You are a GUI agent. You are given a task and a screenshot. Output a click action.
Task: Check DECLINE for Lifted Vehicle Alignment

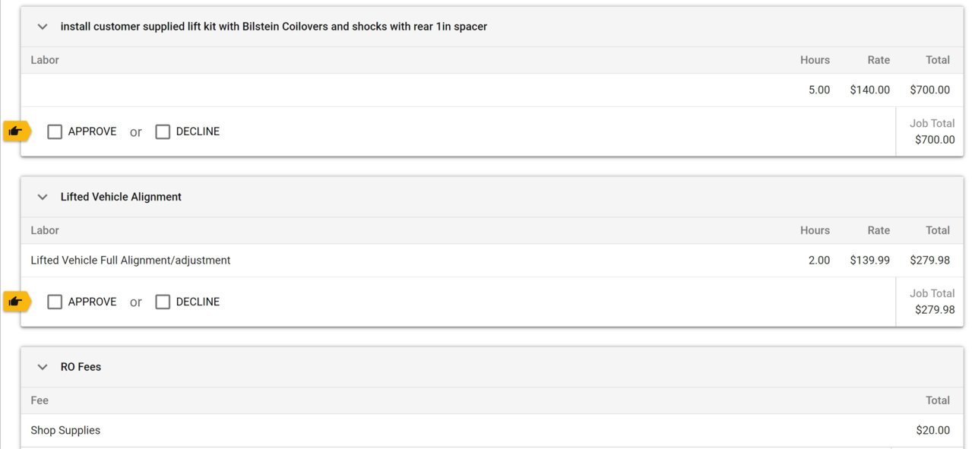click(163, 302)
